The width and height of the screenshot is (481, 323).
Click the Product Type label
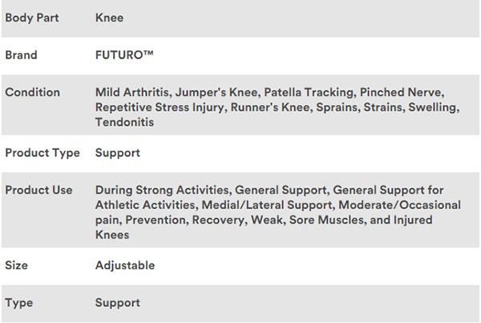pos(42,151)
